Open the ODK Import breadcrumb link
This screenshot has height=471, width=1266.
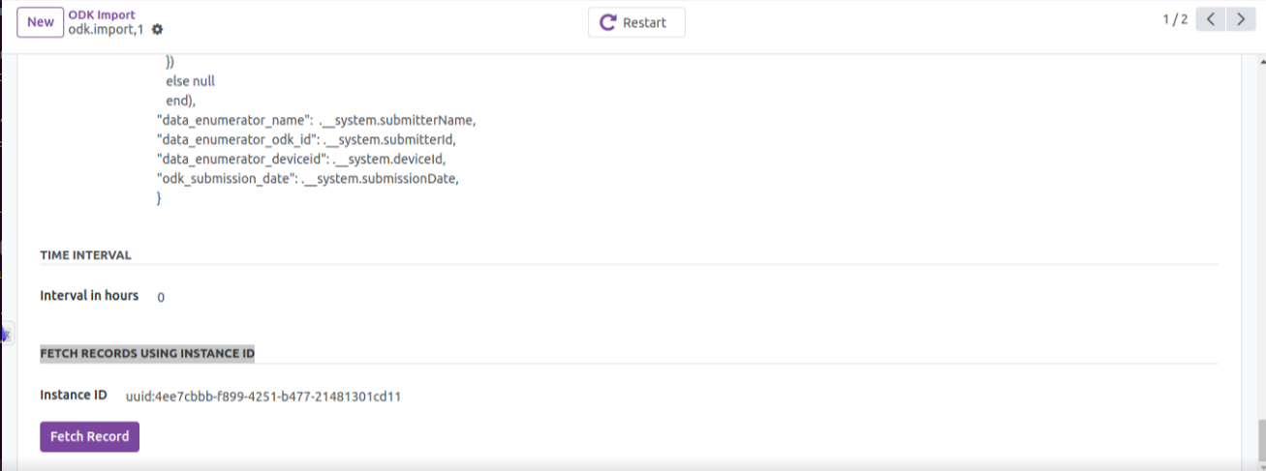click(x=102, y=15)
